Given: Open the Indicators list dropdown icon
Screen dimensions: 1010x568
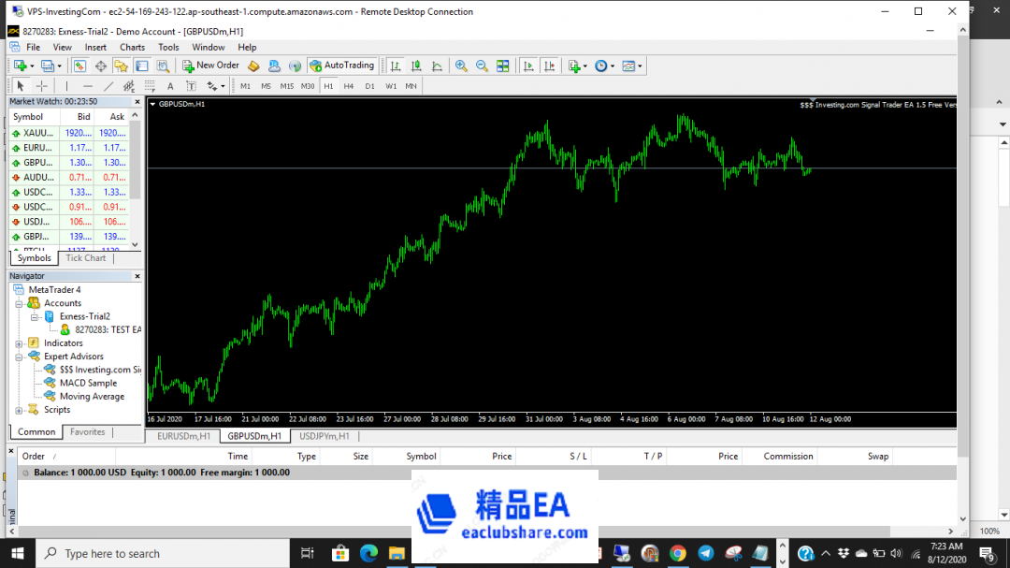Looking at the screenshot, I should [x=577, y=66].
